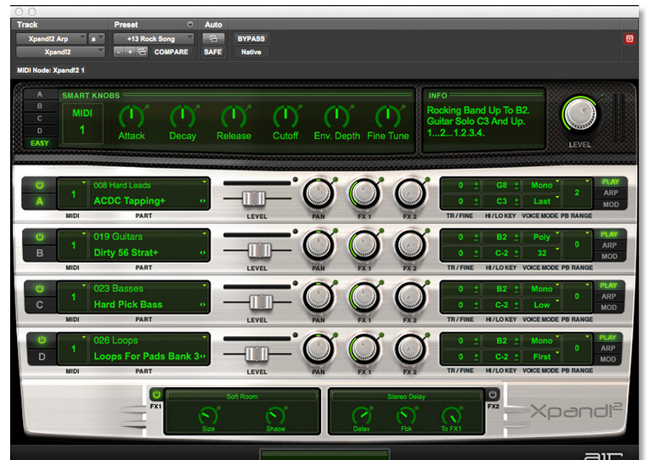Screen dimensions: 660x460
Task: Click the PB range value 2 in part A
Action: pyautogui.click(x=577, y=193)
